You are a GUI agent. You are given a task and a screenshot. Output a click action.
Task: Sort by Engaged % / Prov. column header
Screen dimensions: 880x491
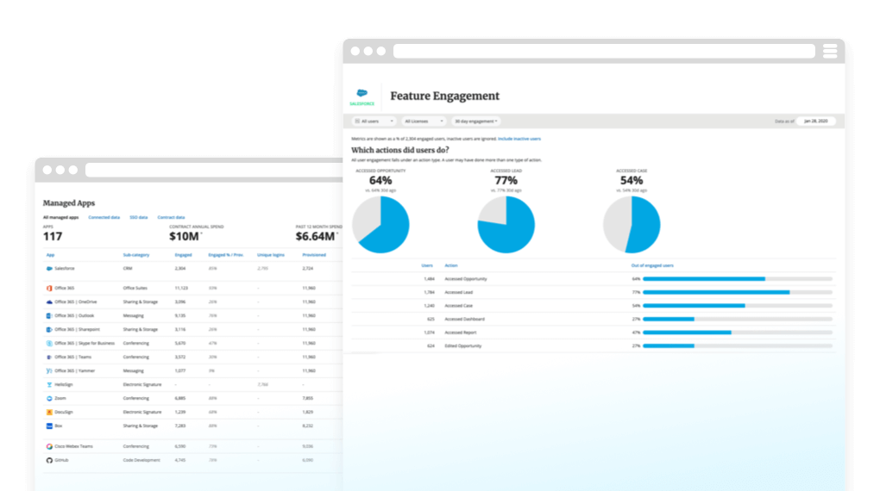226,255
